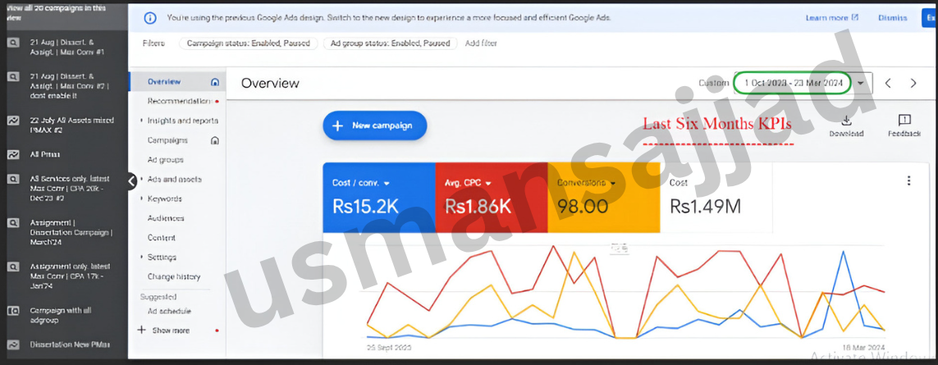Go to the previous date range arrow
This screenshot has height=365, width=938.
click(888, 83)
